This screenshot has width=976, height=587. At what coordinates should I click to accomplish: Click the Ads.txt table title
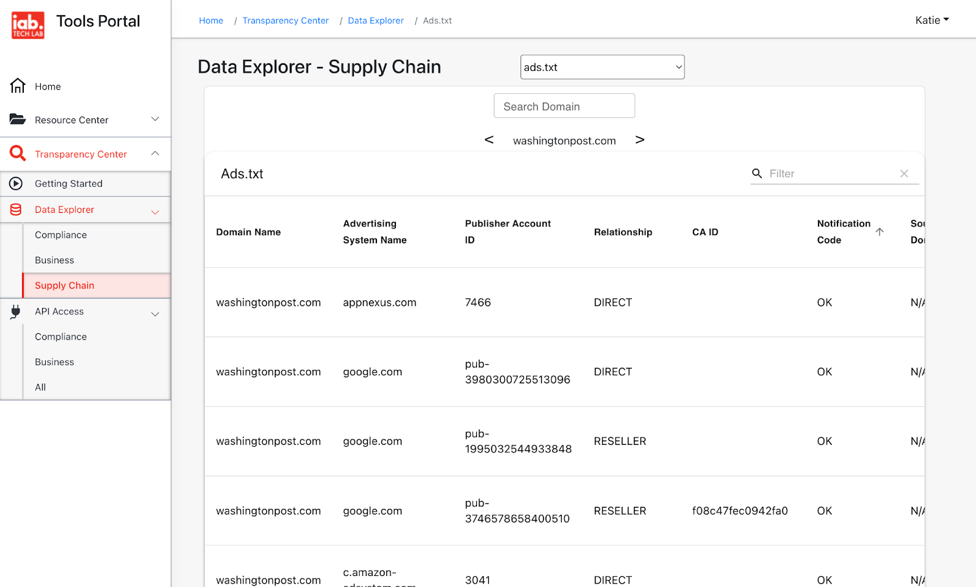point(242,174)
